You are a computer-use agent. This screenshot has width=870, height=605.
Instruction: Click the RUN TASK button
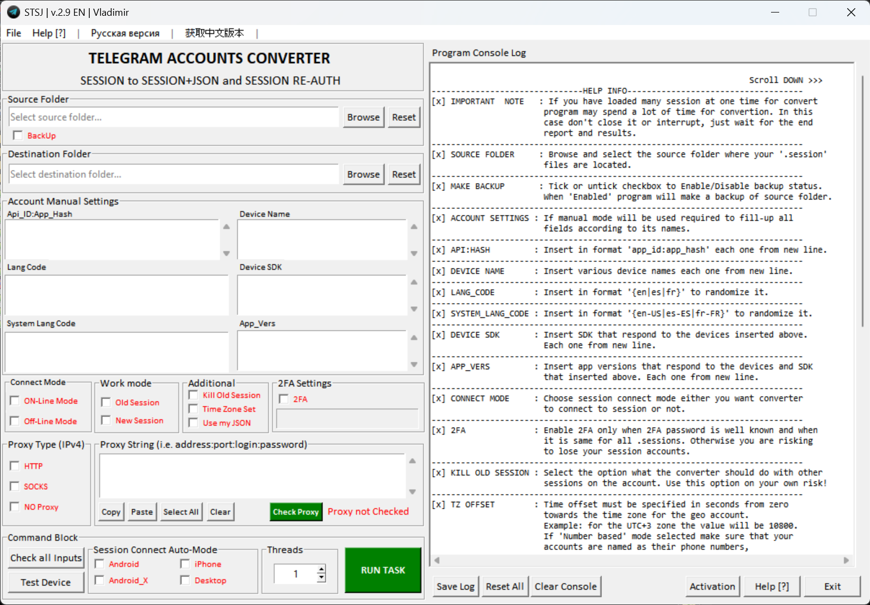(x=383, y=570)
